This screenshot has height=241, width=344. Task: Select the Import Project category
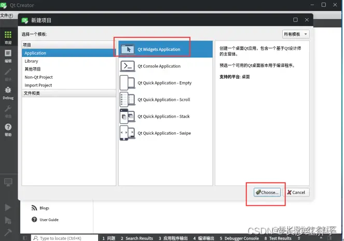tap(68, 85)
